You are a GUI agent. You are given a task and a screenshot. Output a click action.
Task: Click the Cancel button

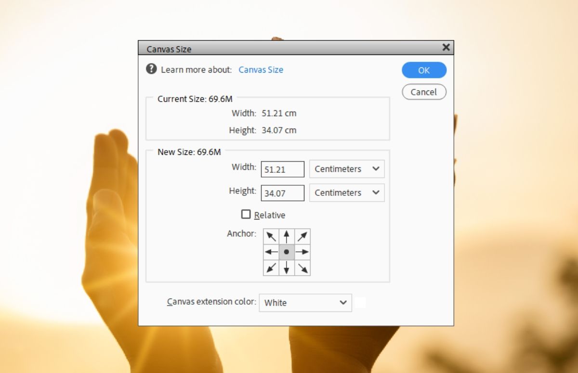[x=424, y=92]
